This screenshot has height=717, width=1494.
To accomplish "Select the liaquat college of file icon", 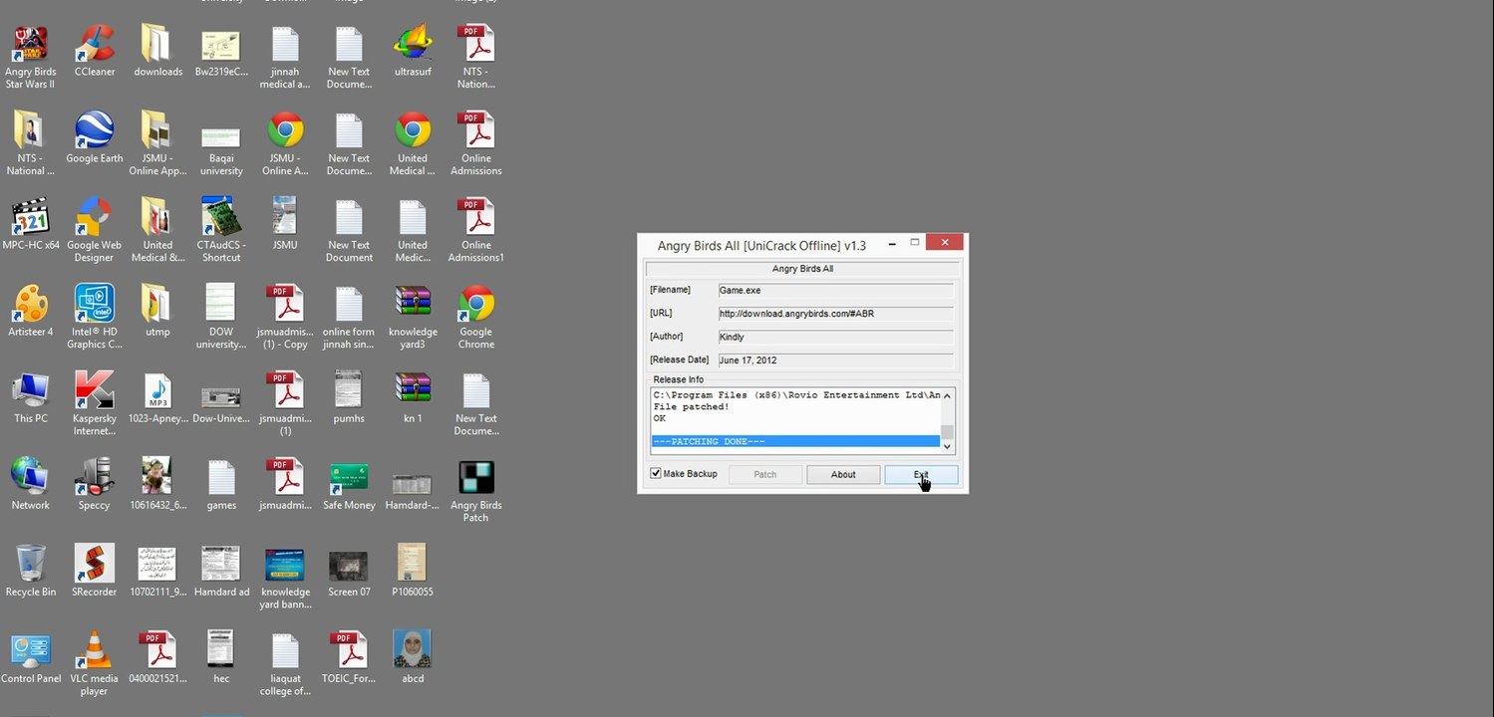I will [285, 650].
